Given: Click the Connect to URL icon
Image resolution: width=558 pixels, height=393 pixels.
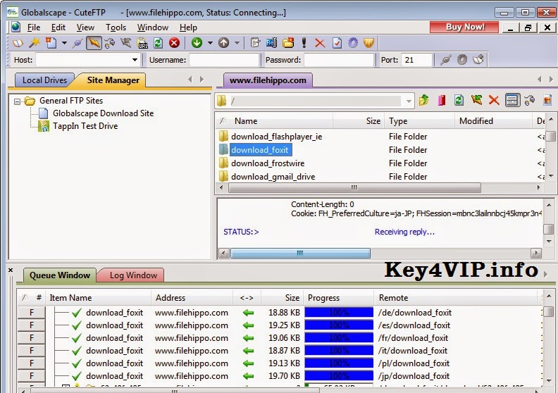Looking at the screenshot, I should point(143,43).
